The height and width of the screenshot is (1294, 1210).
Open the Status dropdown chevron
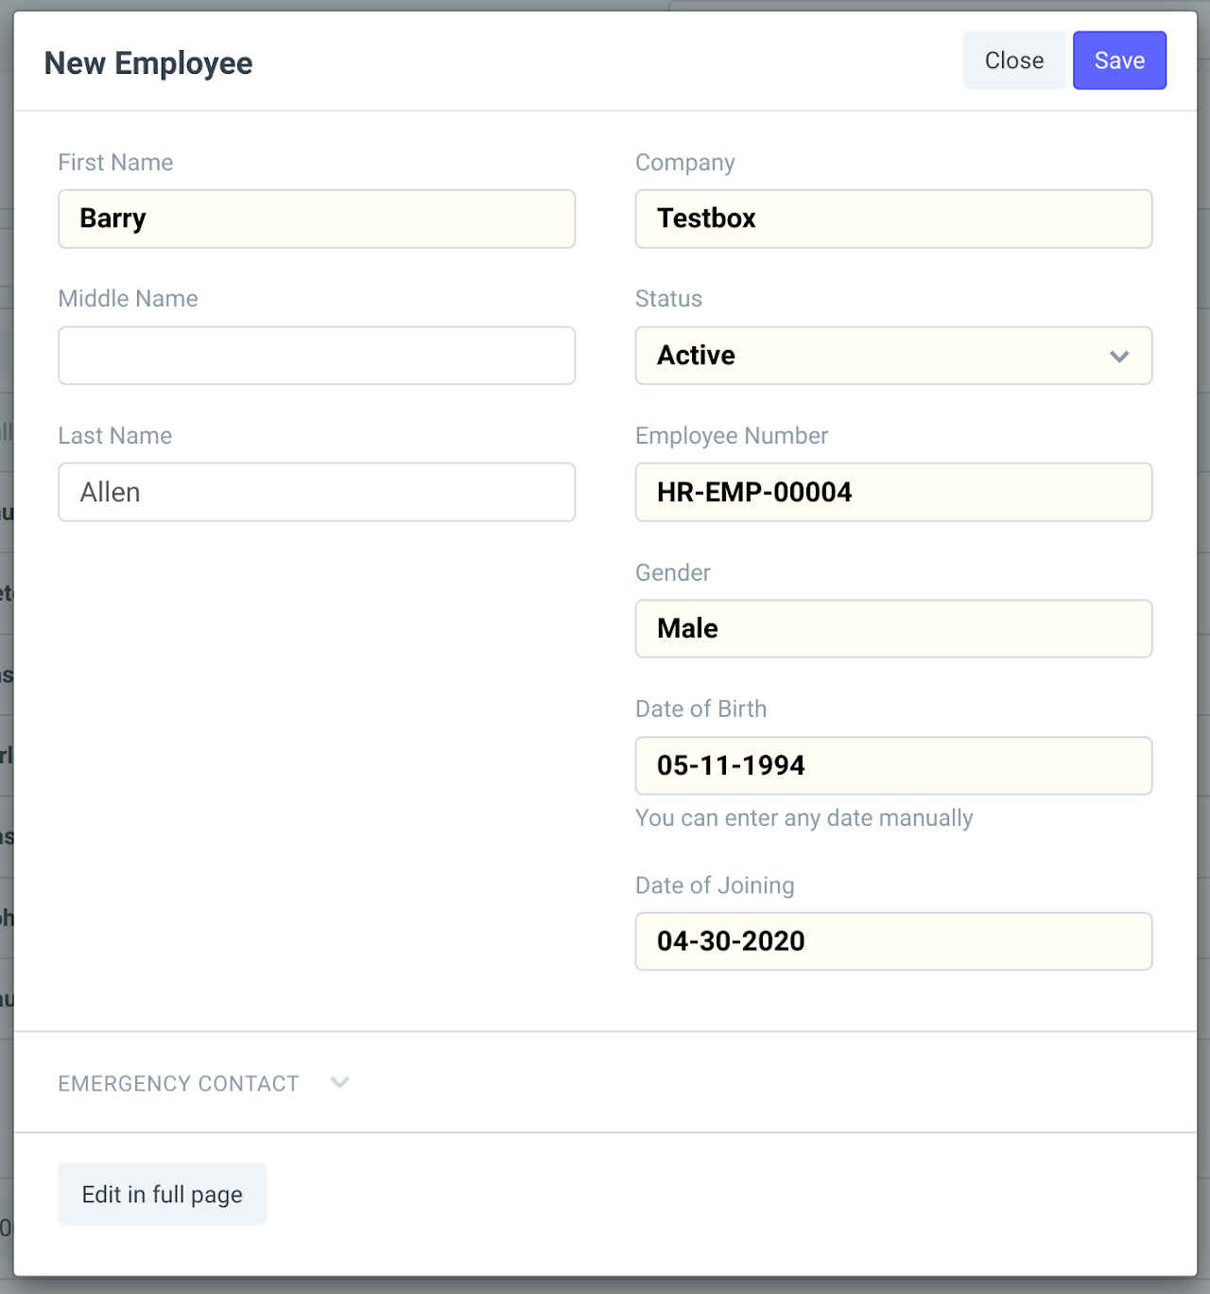(1119, 357)
